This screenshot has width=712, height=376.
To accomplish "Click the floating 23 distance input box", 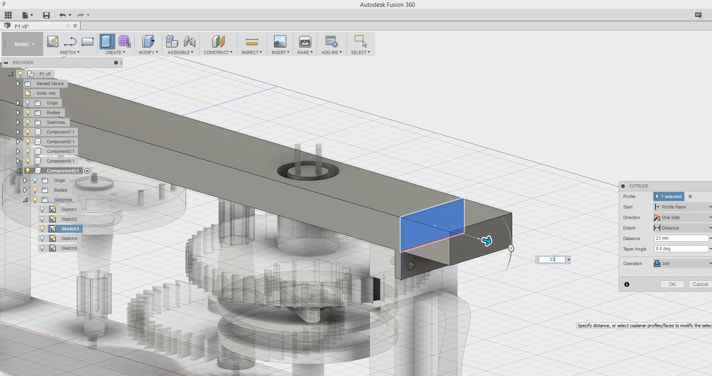I will [552, 260].
